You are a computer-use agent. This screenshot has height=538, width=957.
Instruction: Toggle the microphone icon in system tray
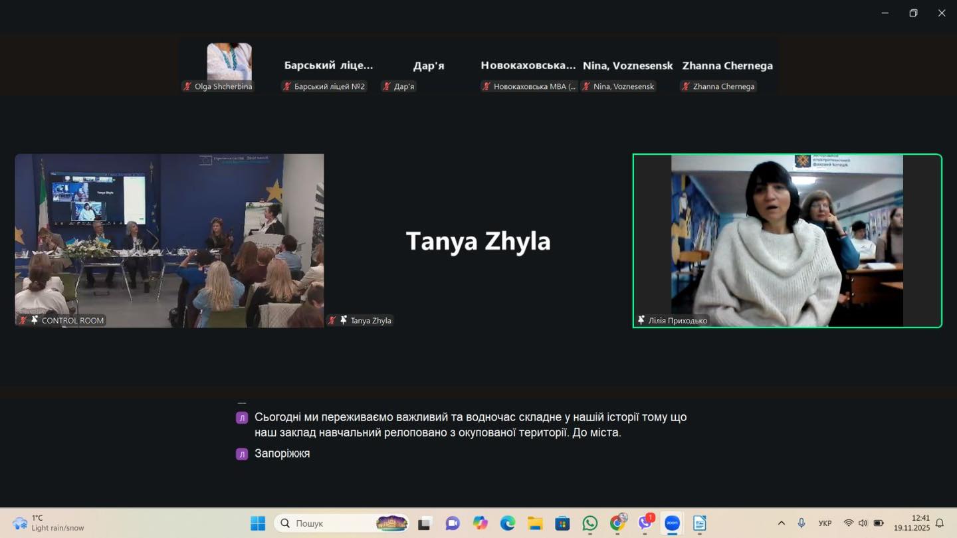point(801,523)
